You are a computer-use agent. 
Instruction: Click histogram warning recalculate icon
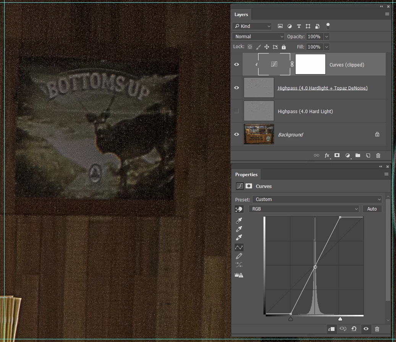point(239,275)
